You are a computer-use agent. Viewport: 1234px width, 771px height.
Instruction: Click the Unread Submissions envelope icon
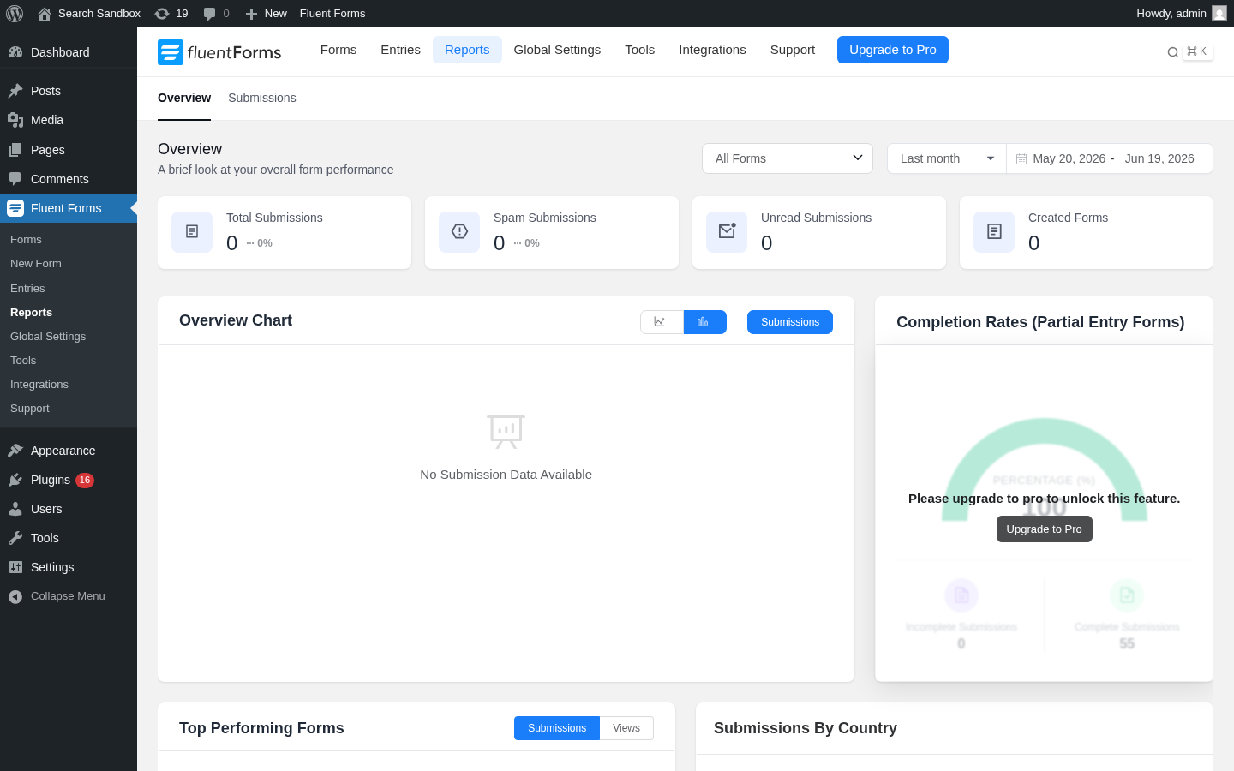727,232
